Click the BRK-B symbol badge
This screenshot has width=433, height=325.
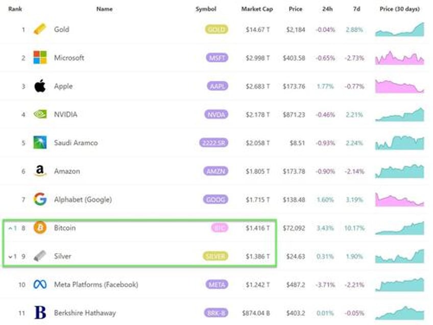point(216,313)
